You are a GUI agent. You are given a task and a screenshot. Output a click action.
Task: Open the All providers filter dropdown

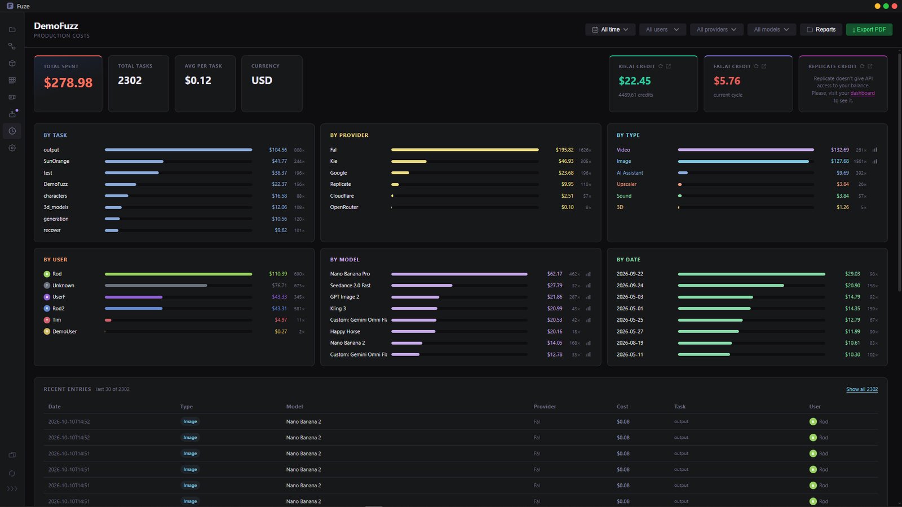[x=717, y=29]
